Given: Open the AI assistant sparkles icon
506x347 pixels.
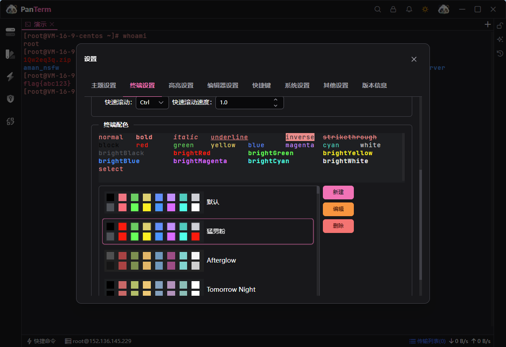Looking at the screenshot, I should point(499,40).
